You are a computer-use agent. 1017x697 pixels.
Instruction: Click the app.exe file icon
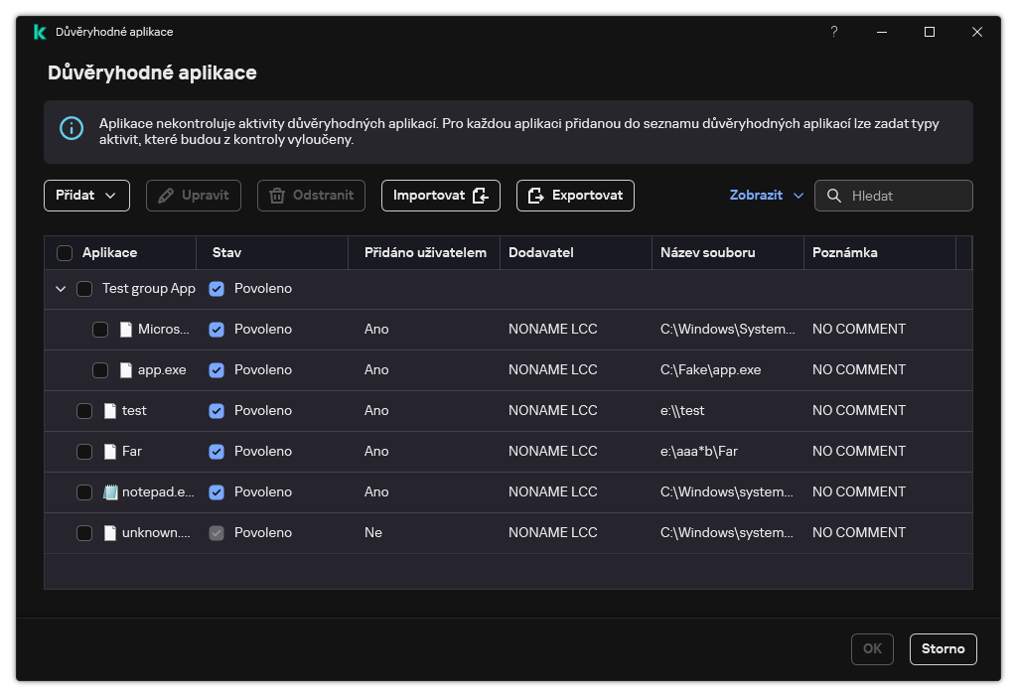pyautogui.click(x=126, y=370)
